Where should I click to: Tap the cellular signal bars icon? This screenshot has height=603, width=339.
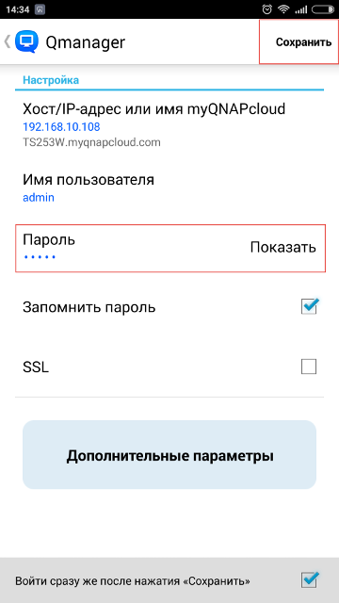pos(301,9)
